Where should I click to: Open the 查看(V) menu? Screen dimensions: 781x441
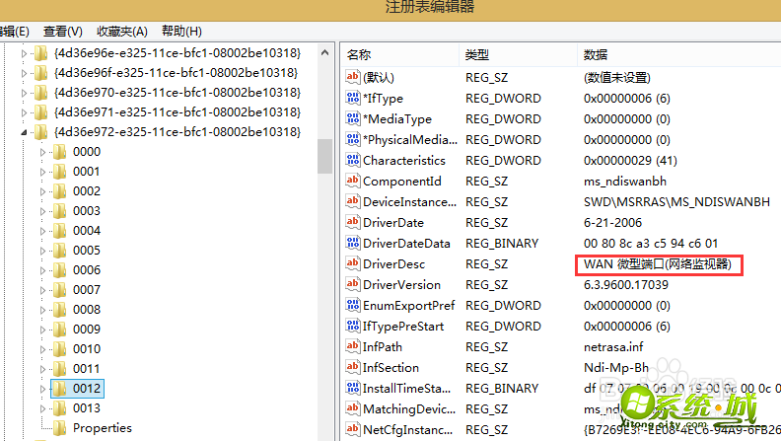pyautogui.click(x=63, y=32)
